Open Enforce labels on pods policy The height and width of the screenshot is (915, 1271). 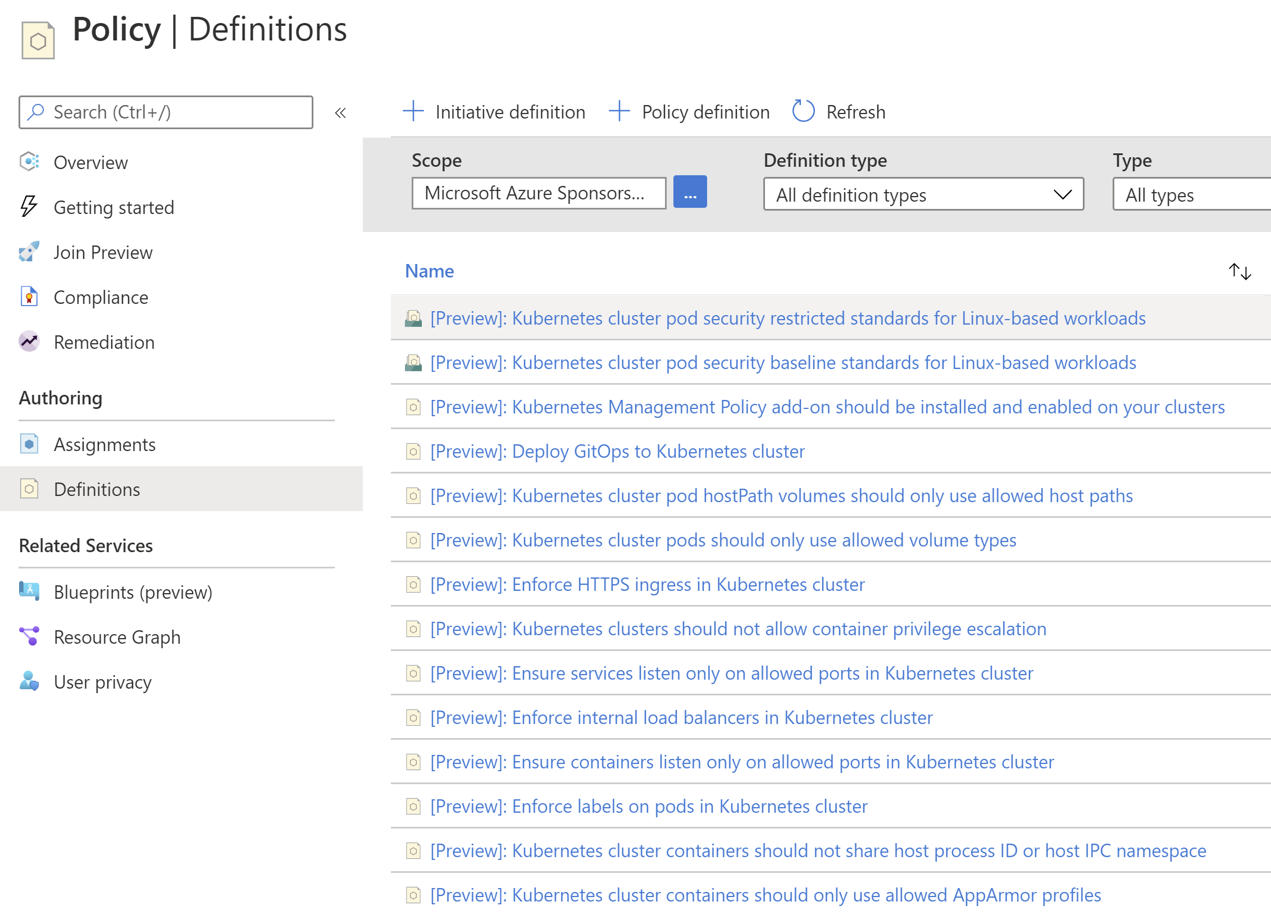click(x=649, y=807)
